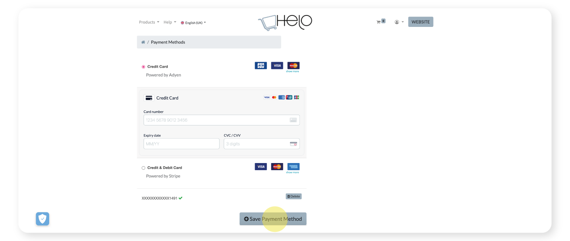Click the blue shield badge icon
The width and height of the screenshot is (570, 241).
click(x=42, y=218)
